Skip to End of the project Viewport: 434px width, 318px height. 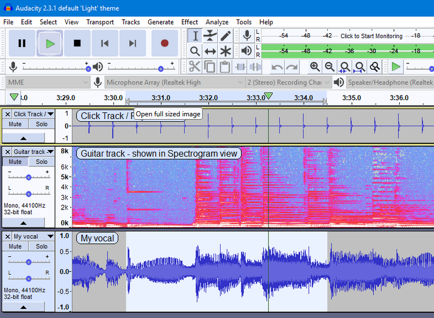(x=133, y=43)
